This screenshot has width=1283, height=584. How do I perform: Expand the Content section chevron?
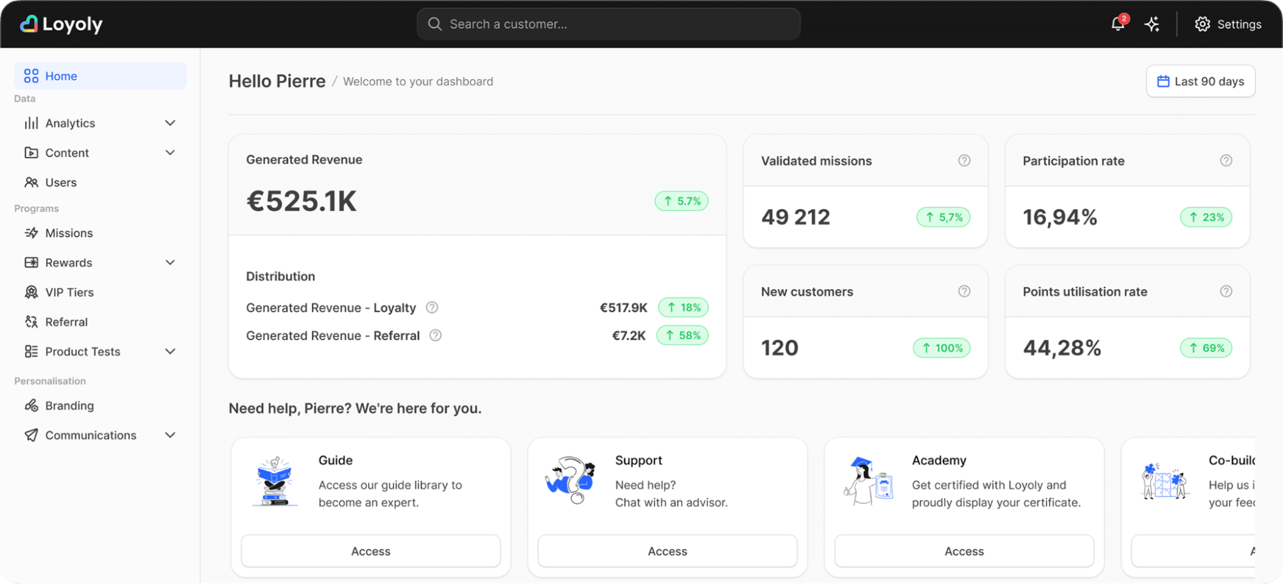click(170, 153)
